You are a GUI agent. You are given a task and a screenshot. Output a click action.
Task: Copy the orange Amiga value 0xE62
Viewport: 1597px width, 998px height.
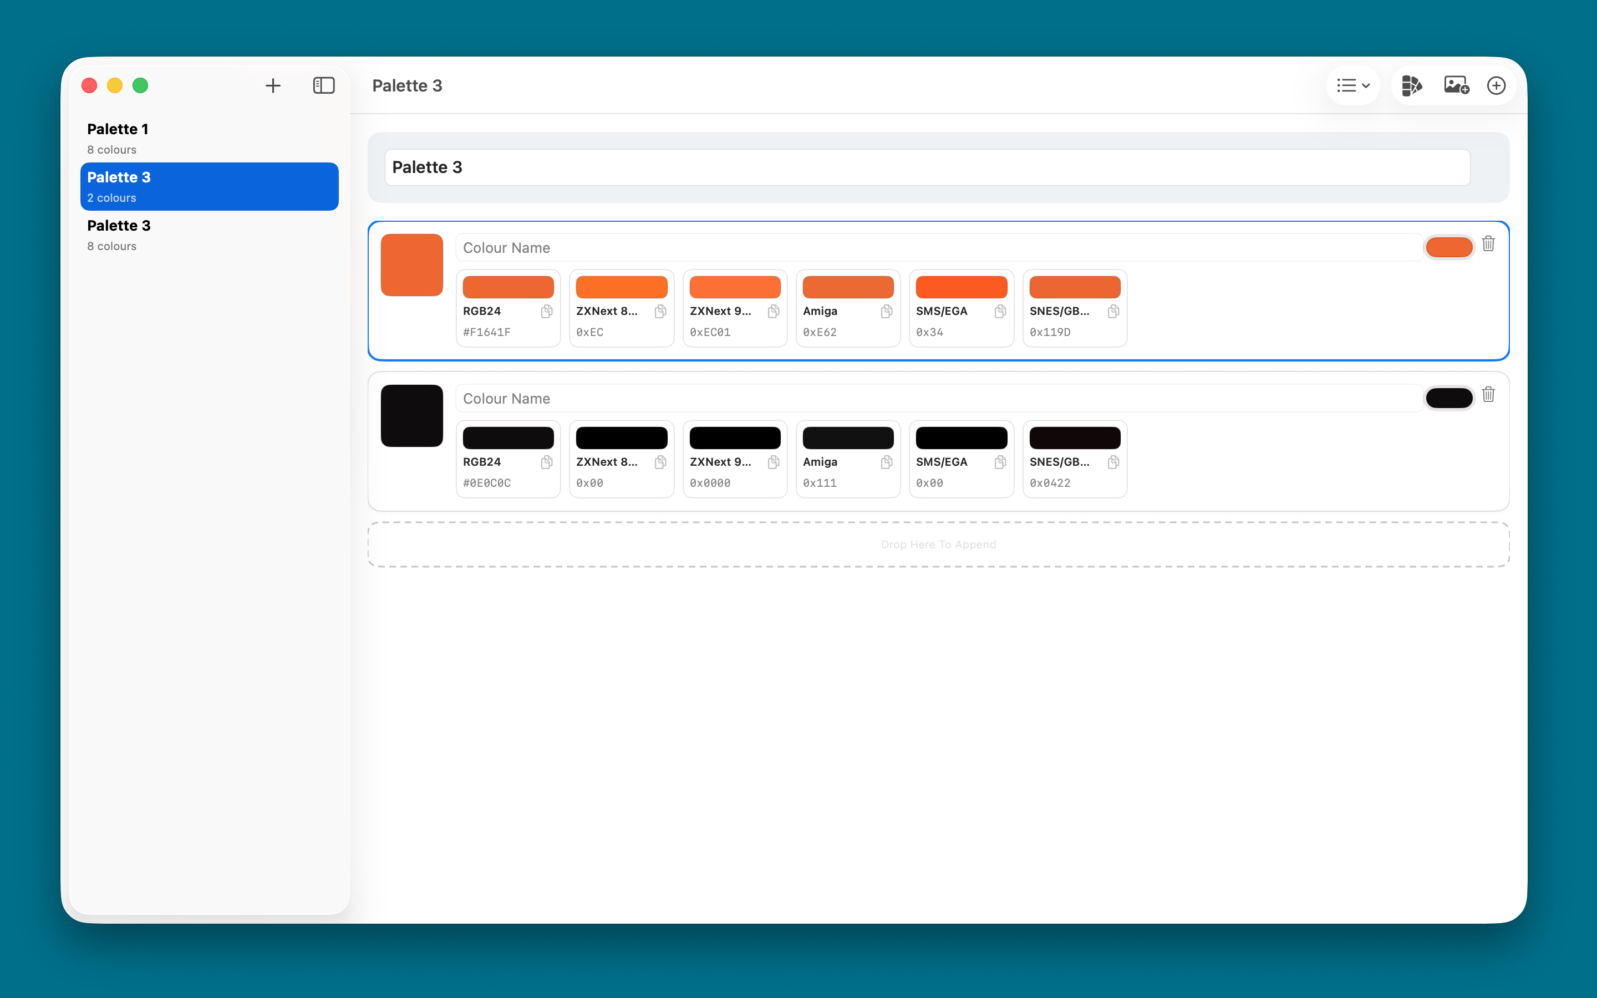(x=886, y=312)
